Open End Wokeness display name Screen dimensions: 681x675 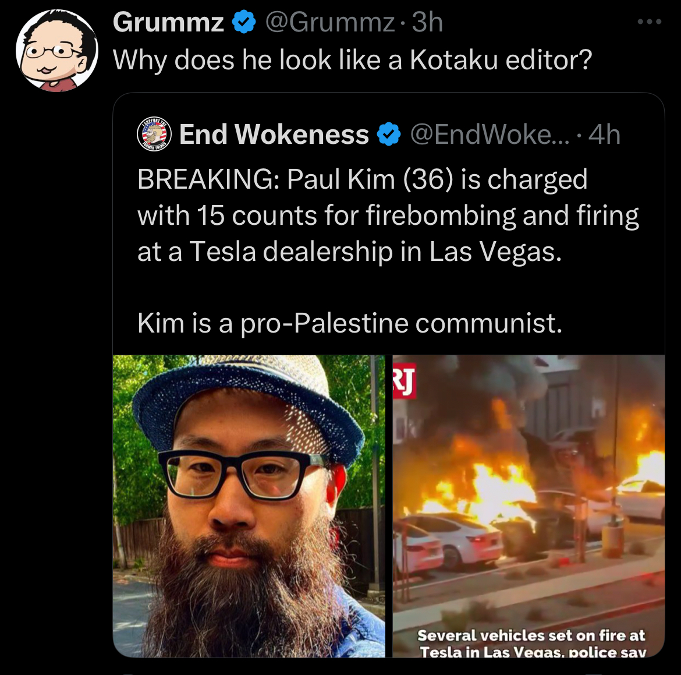click(x=274, y=134)
